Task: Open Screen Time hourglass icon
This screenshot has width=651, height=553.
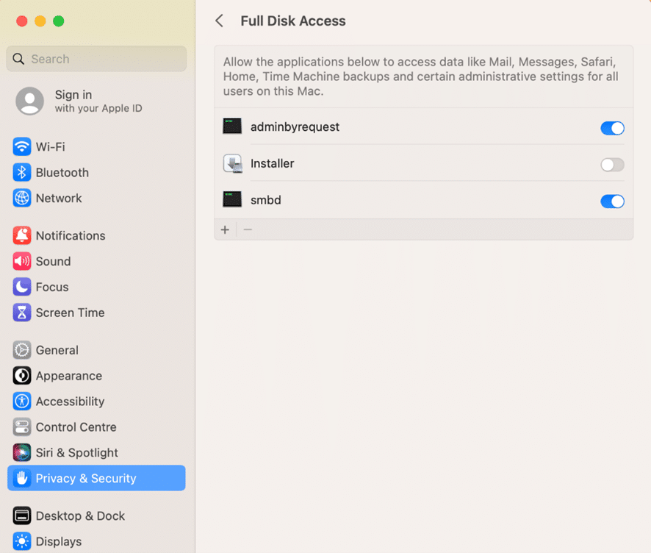Action: [x=21, y=313]
